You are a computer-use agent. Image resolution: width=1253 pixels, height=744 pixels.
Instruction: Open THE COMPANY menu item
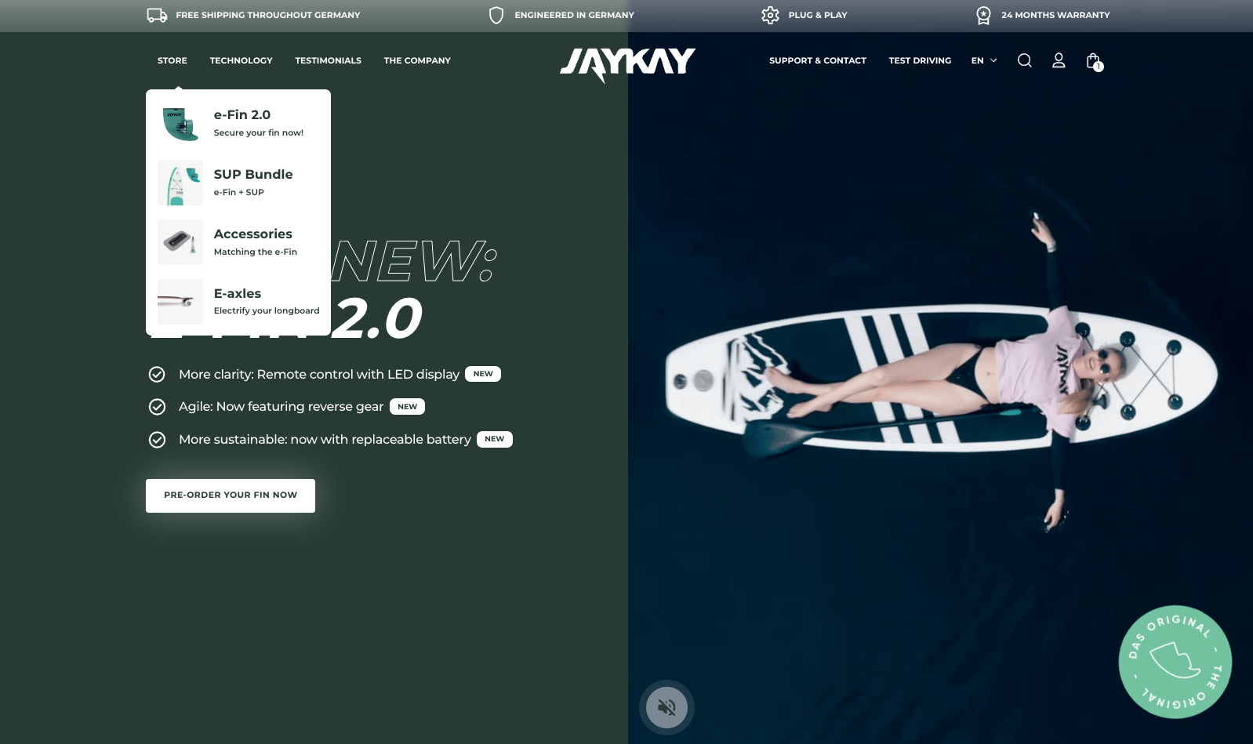click(x=417, y=60)
